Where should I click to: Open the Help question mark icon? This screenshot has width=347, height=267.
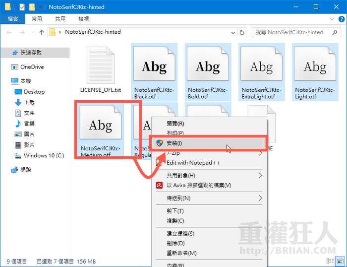342,19
